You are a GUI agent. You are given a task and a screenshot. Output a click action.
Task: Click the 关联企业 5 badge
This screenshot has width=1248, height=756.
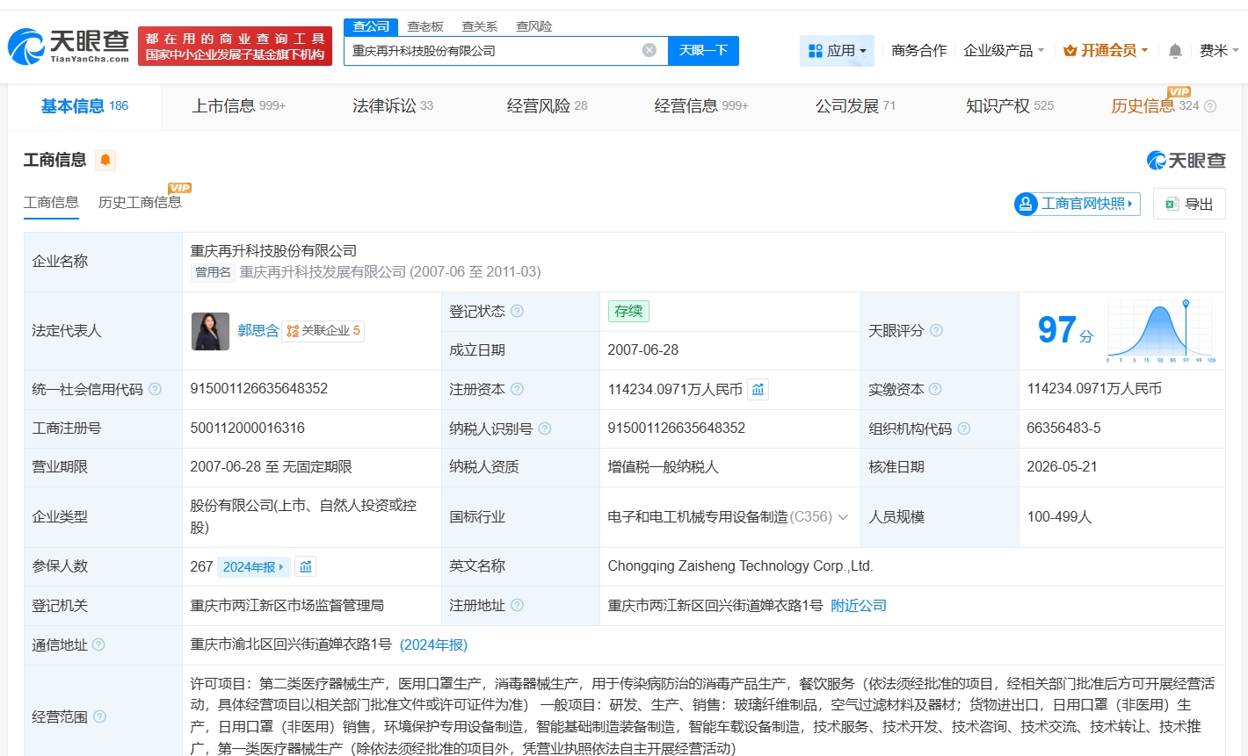[323, 331]
